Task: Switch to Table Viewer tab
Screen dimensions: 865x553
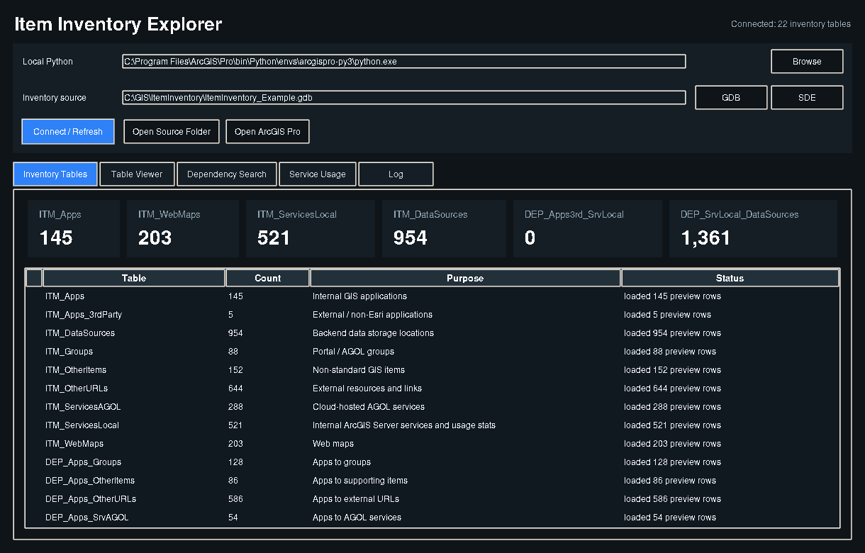Action: pyautogui.click(x=137, y=174)
